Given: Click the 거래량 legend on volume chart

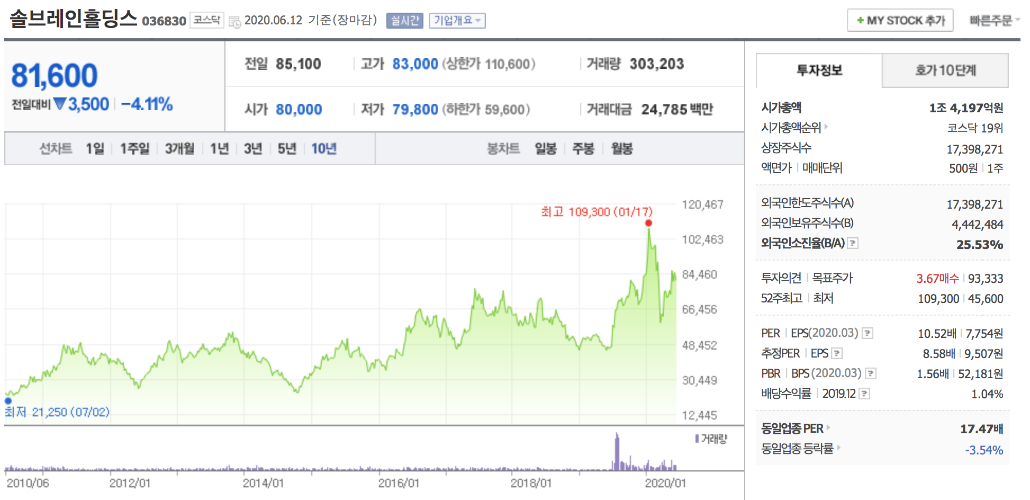Looking at the screenshot, I should coord(711,439).
